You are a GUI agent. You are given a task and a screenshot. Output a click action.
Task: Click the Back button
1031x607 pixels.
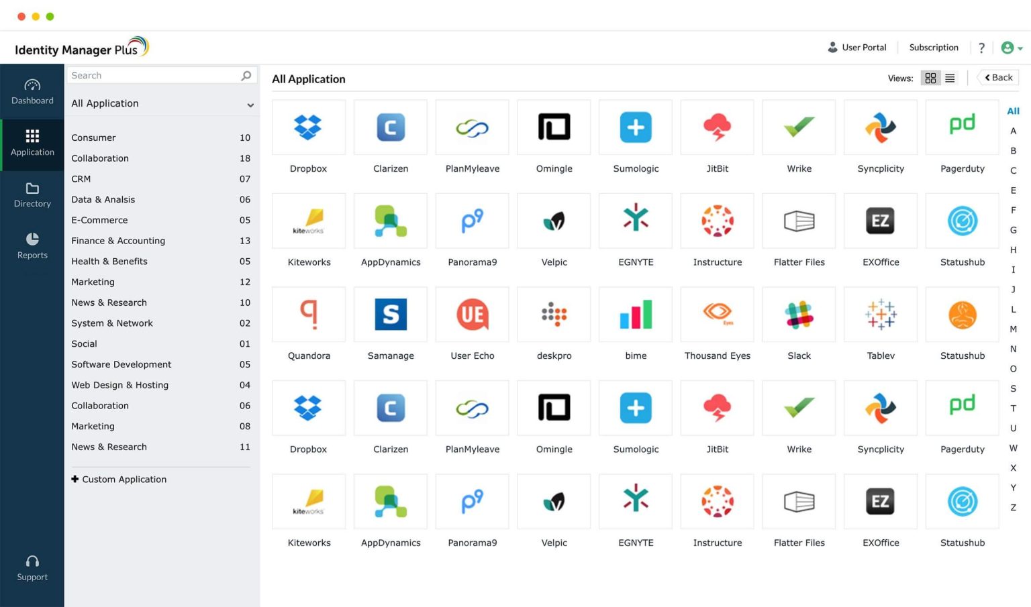point(998,78)
